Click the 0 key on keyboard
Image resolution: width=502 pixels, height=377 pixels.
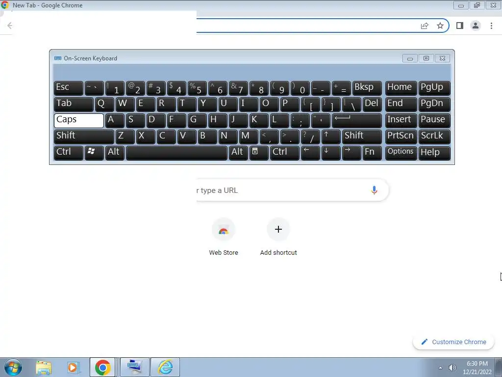pos(300,88)
